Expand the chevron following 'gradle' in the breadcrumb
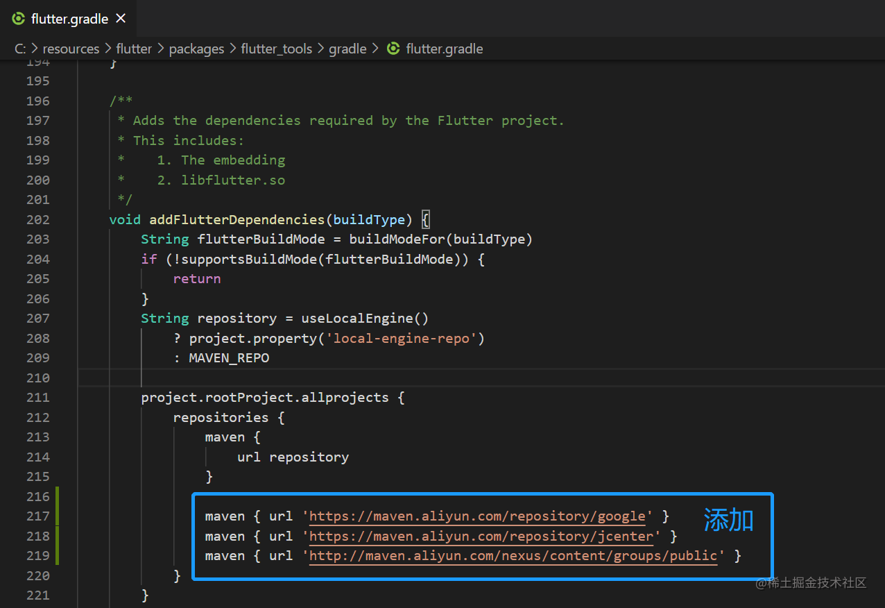885x608 pixels. click(x=375, y=49)
